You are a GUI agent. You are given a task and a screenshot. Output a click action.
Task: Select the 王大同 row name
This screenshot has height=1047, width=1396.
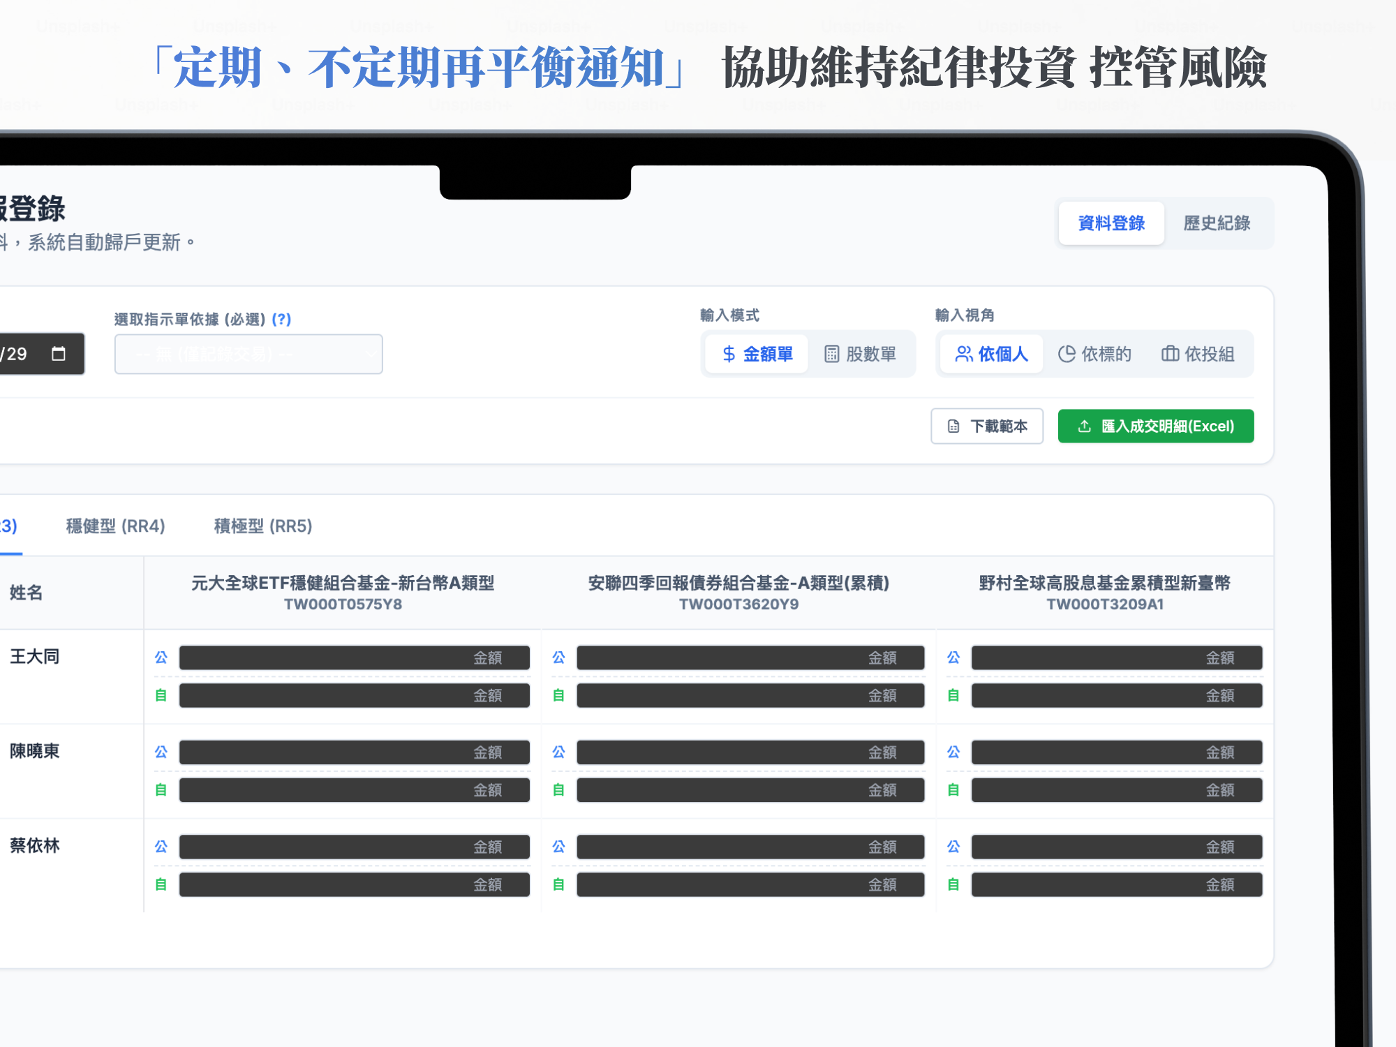click(x=34, y=656)
